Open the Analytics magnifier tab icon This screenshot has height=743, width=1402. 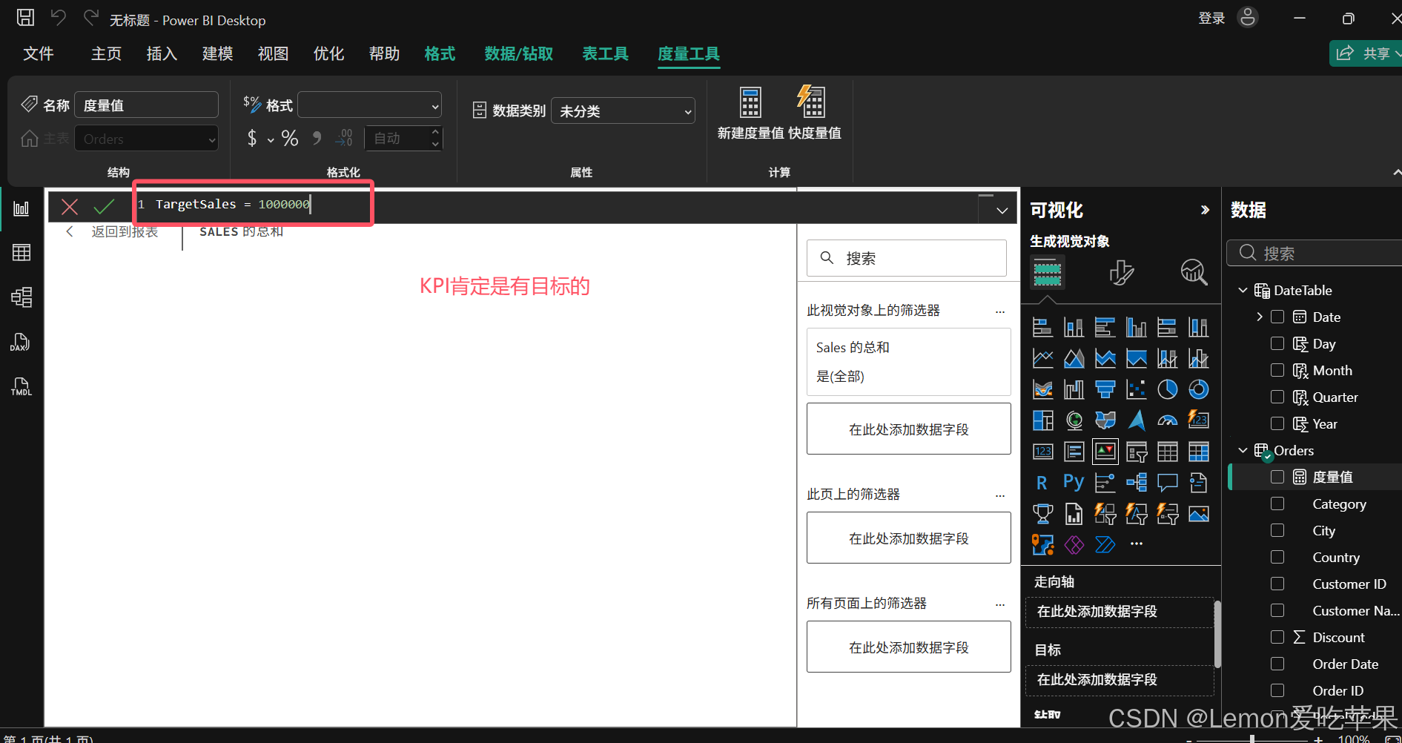point(1194,272)
